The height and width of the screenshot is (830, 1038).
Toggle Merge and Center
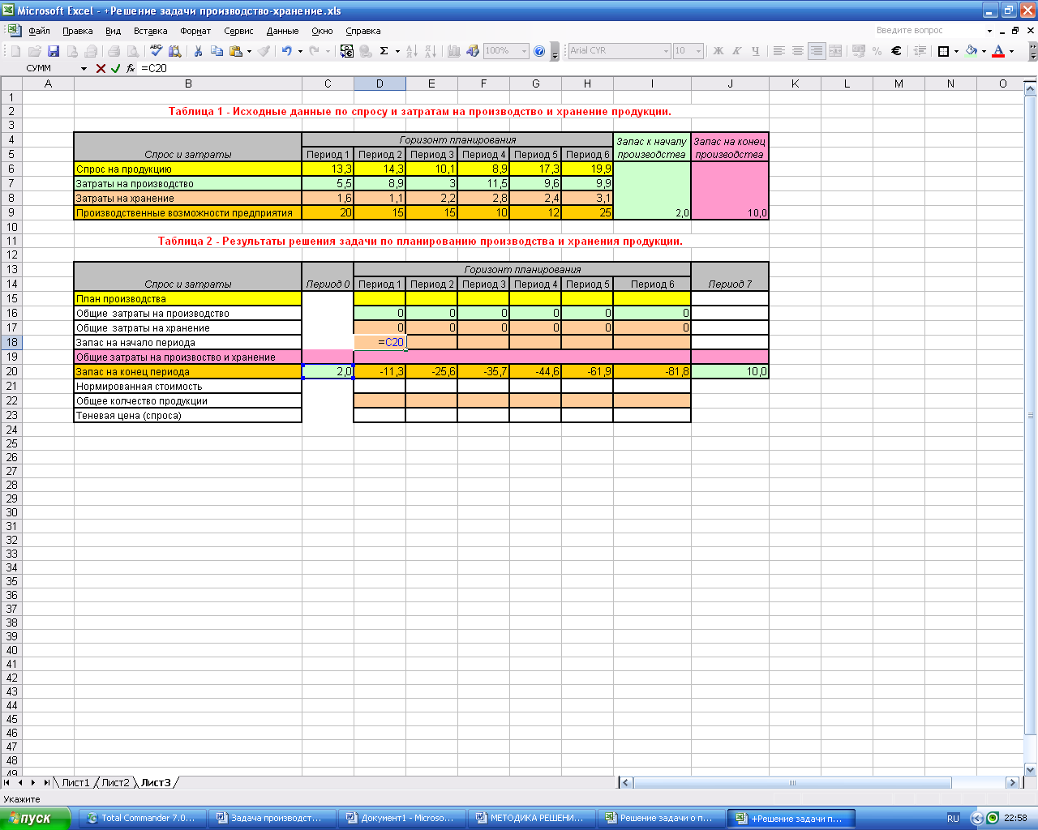tap(835, 51)
